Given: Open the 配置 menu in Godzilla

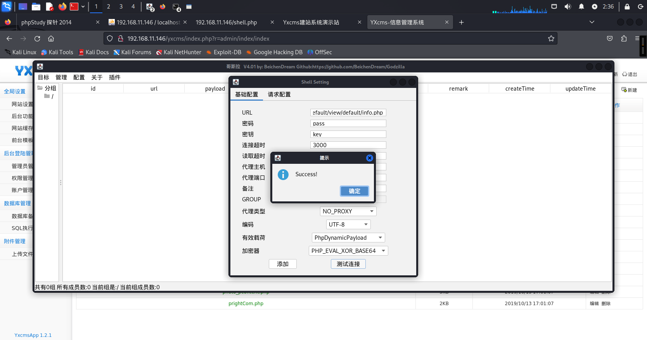Looking at the screenshot, I should point(79,77).
